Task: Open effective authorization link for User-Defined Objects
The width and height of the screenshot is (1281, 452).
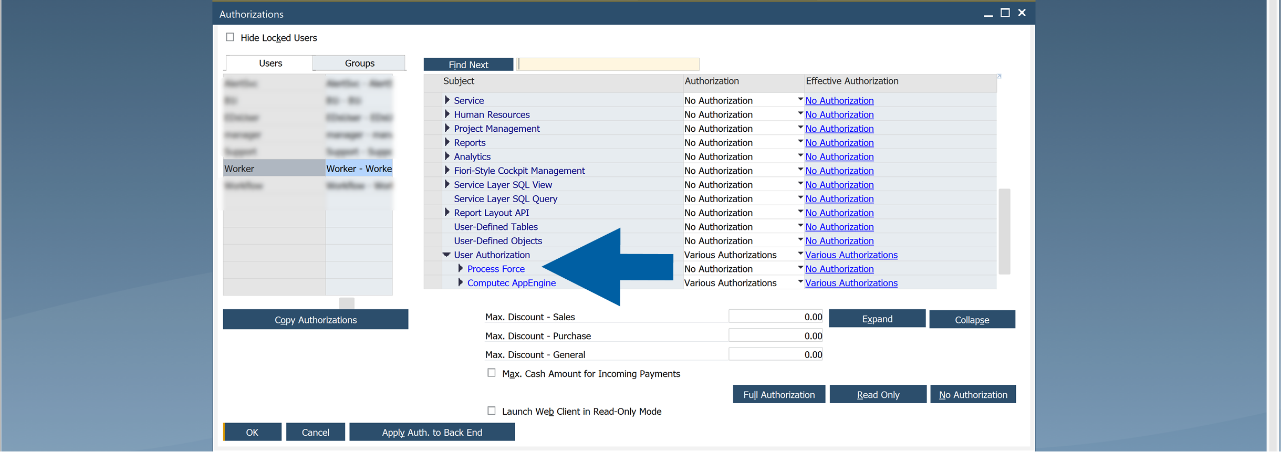Action: (x=839, y=241)
